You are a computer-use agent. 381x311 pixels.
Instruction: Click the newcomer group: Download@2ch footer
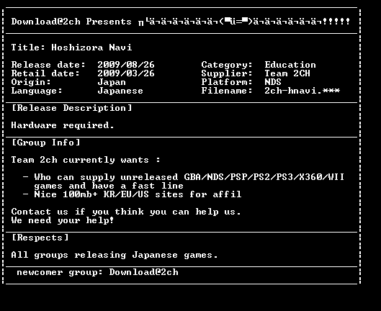[x=97, y=272]
